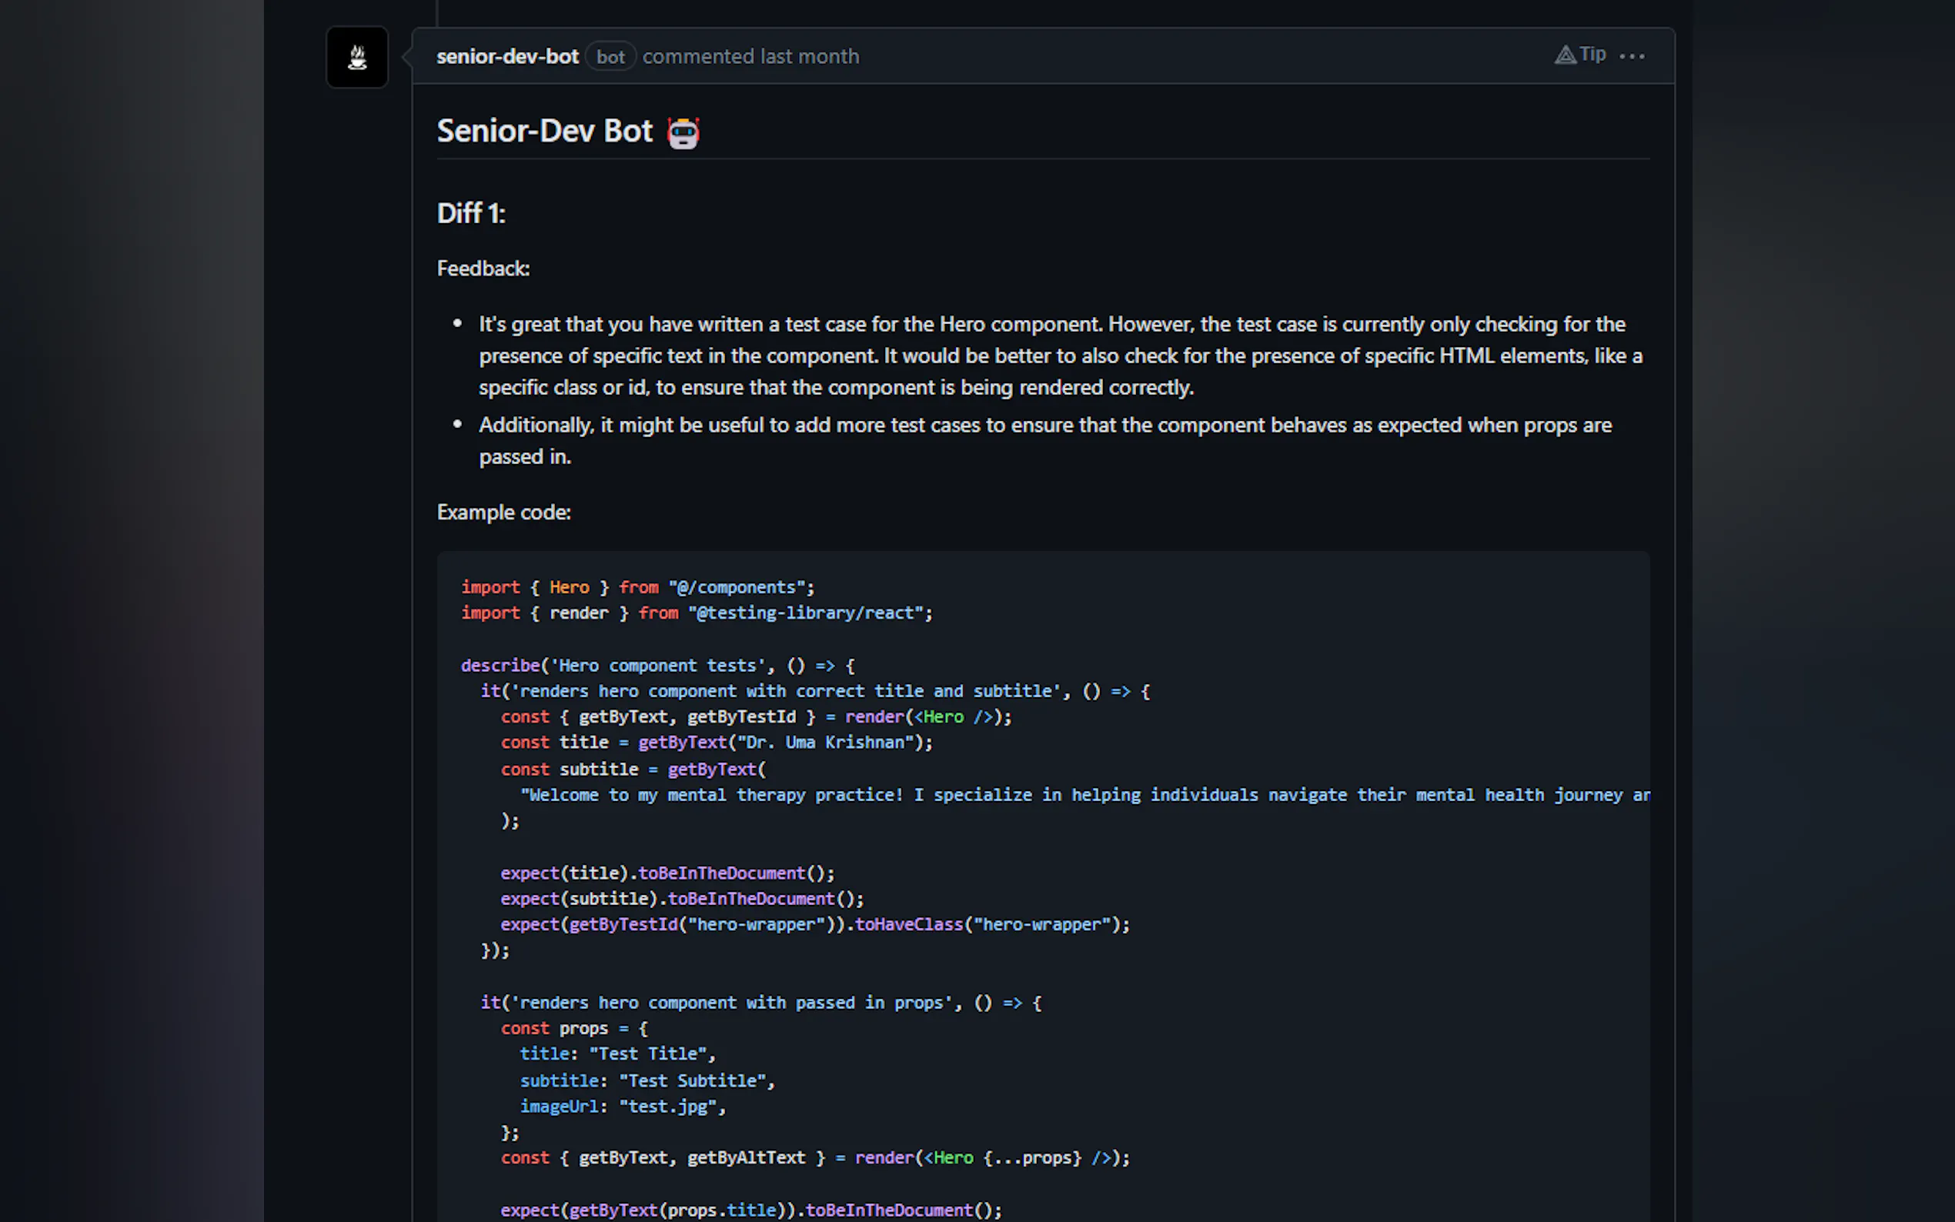Image resolution: width=1955 pixels, height=1222 pixels.
Task: Click the imageUrl "test.jpg" props line
Action: (623, 1107)
